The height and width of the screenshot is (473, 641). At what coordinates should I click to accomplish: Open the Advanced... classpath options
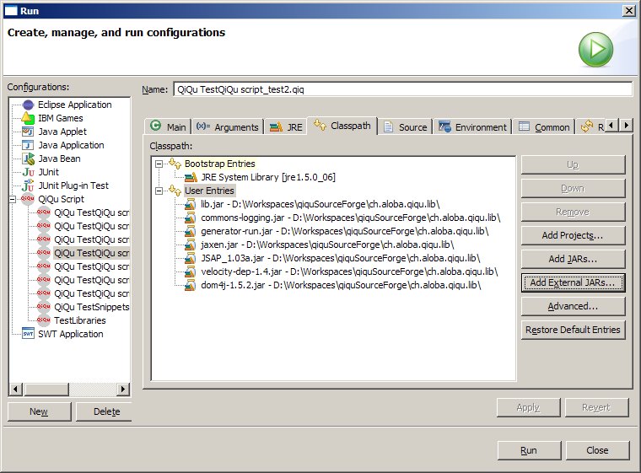coord(574,306)
